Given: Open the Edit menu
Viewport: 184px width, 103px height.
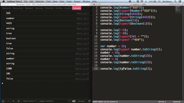Looking at the screenshot, I should point(31,1).
